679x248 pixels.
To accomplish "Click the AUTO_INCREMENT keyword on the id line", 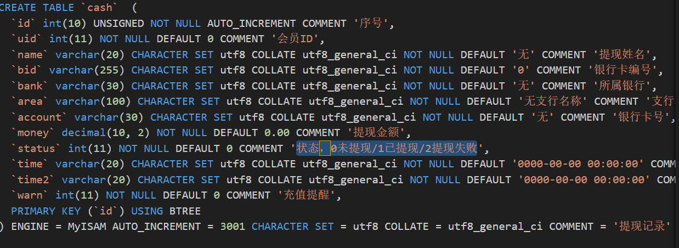I will tap(252, 24).
